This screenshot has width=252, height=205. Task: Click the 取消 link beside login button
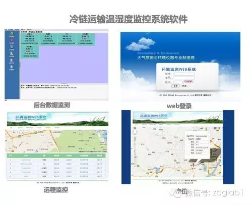coord(184,86)
